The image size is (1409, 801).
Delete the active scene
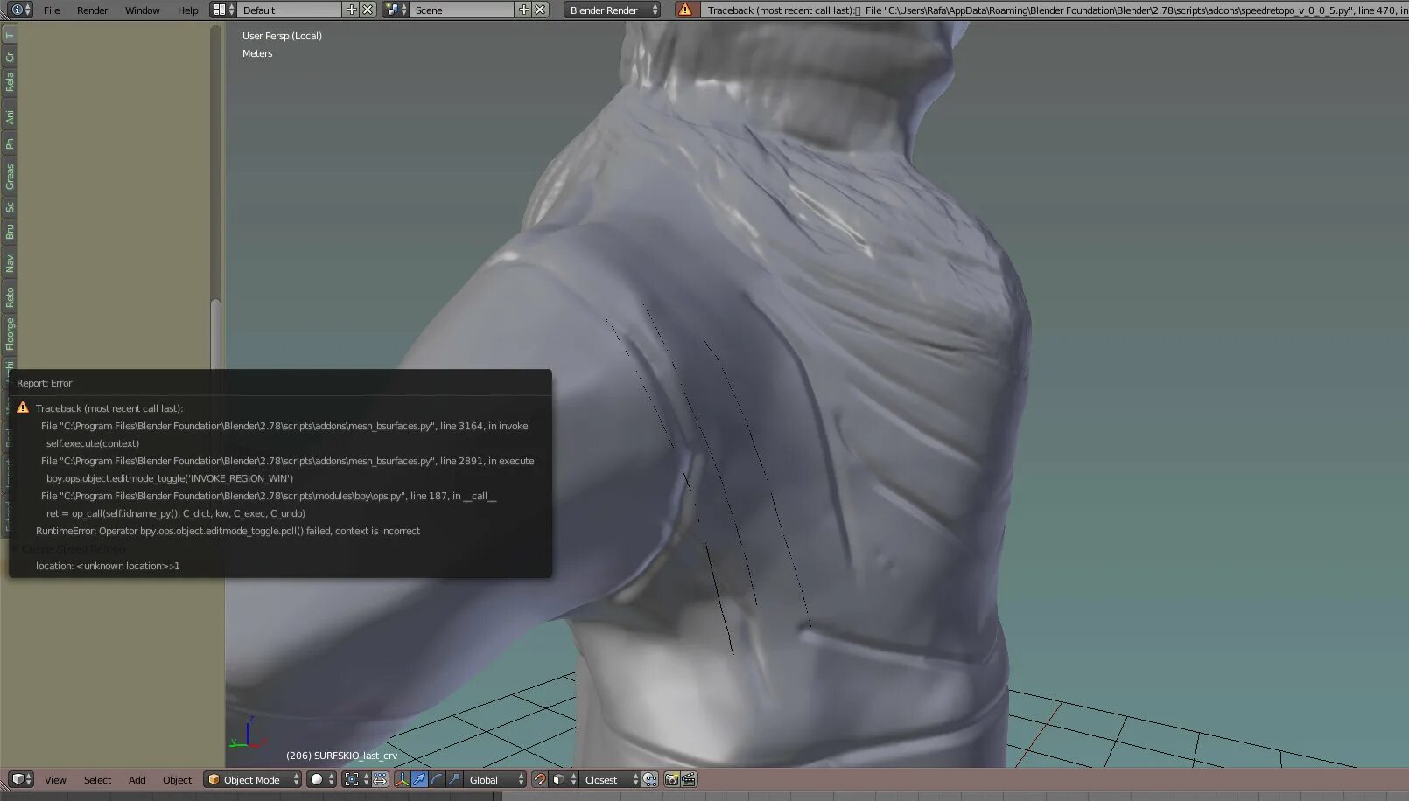pyautogui.click(x=541, y=10)
